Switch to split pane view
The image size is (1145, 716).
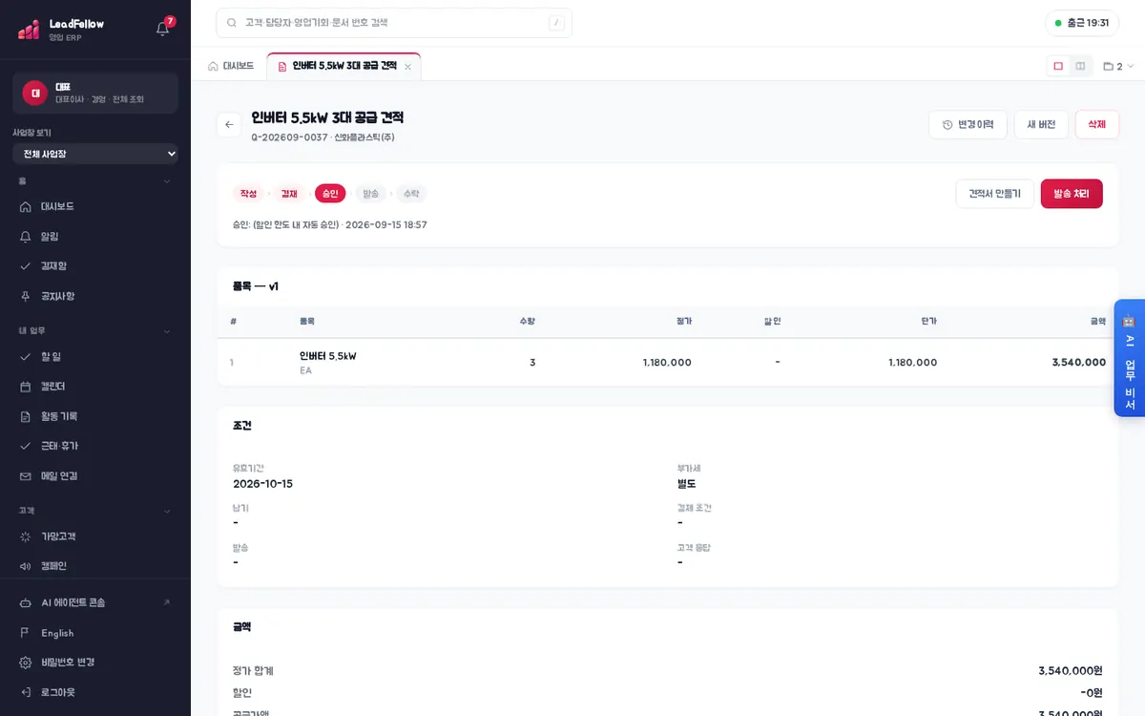click(1080, 66)
